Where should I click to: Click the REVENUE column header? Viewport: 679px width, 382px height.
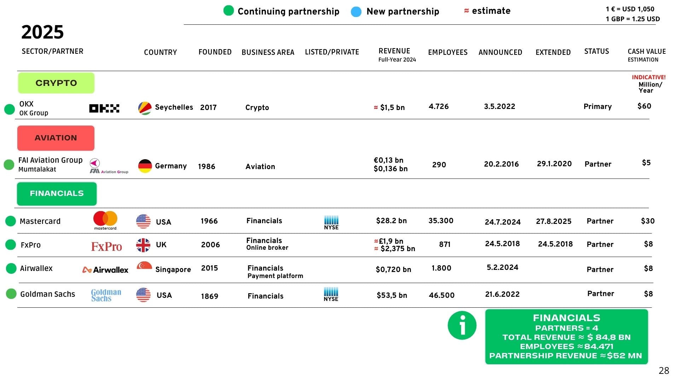(x=394, y=51)
